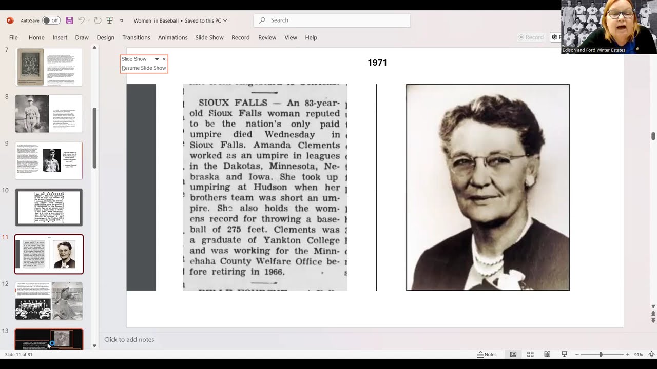The image size is (657, 369).
Task: Toggle the AutoSave switch
Action: point(51,20)
